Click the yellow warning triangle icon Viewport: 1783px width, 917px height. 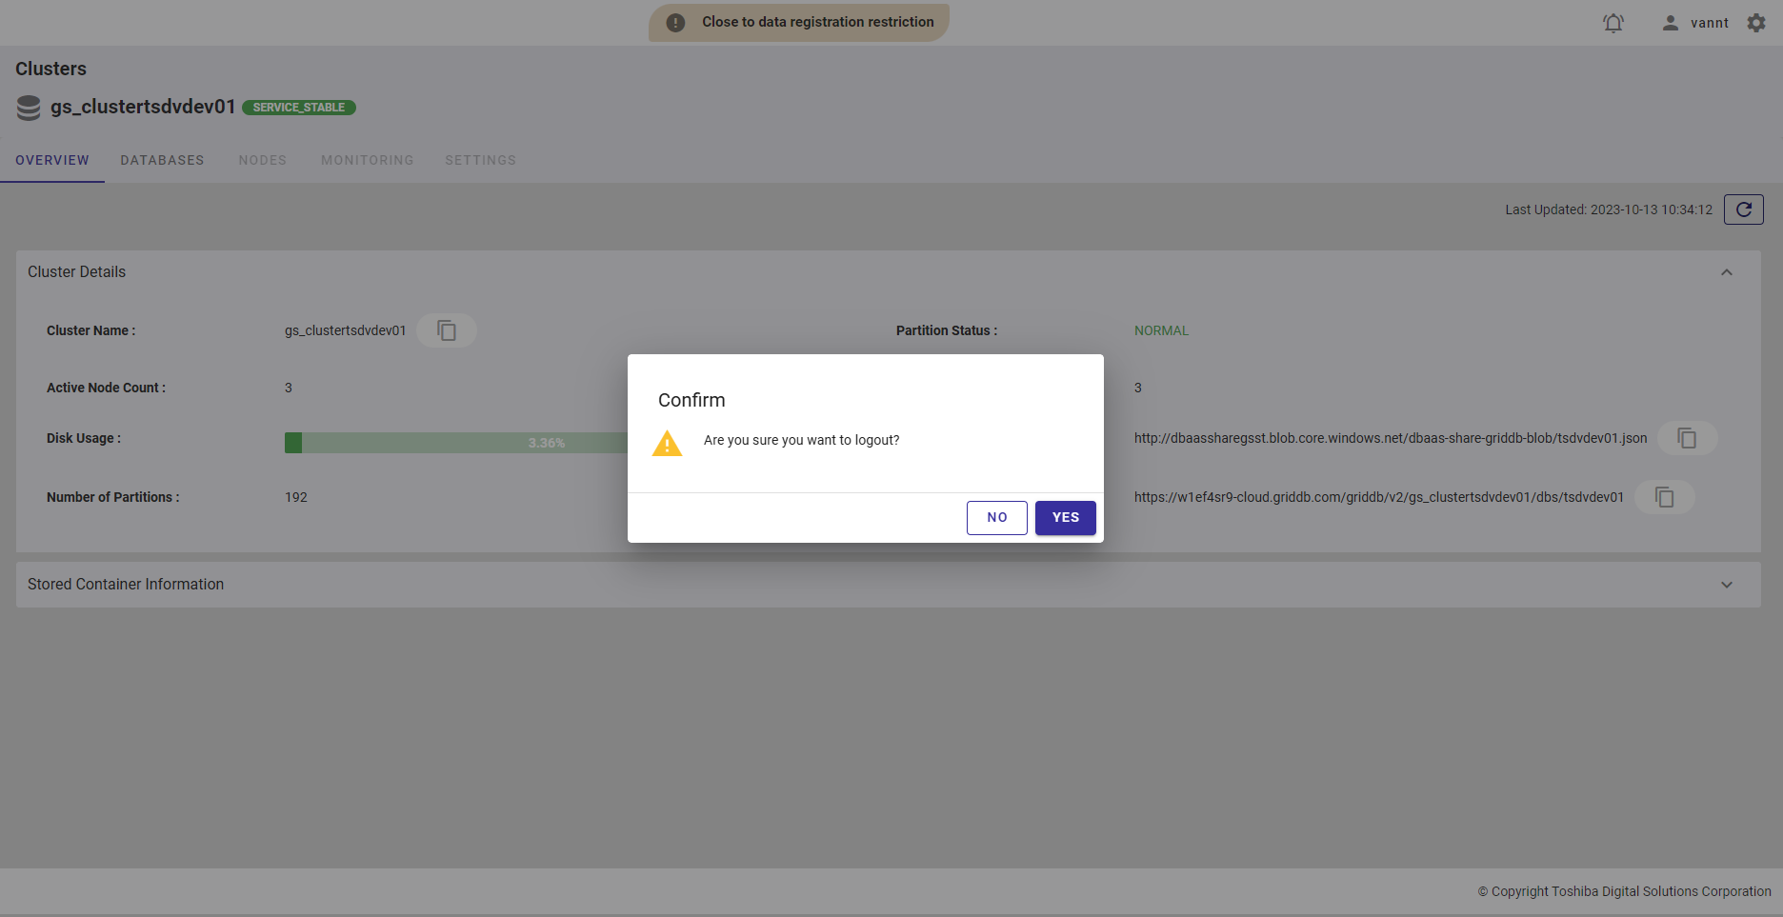pos(667,444)
